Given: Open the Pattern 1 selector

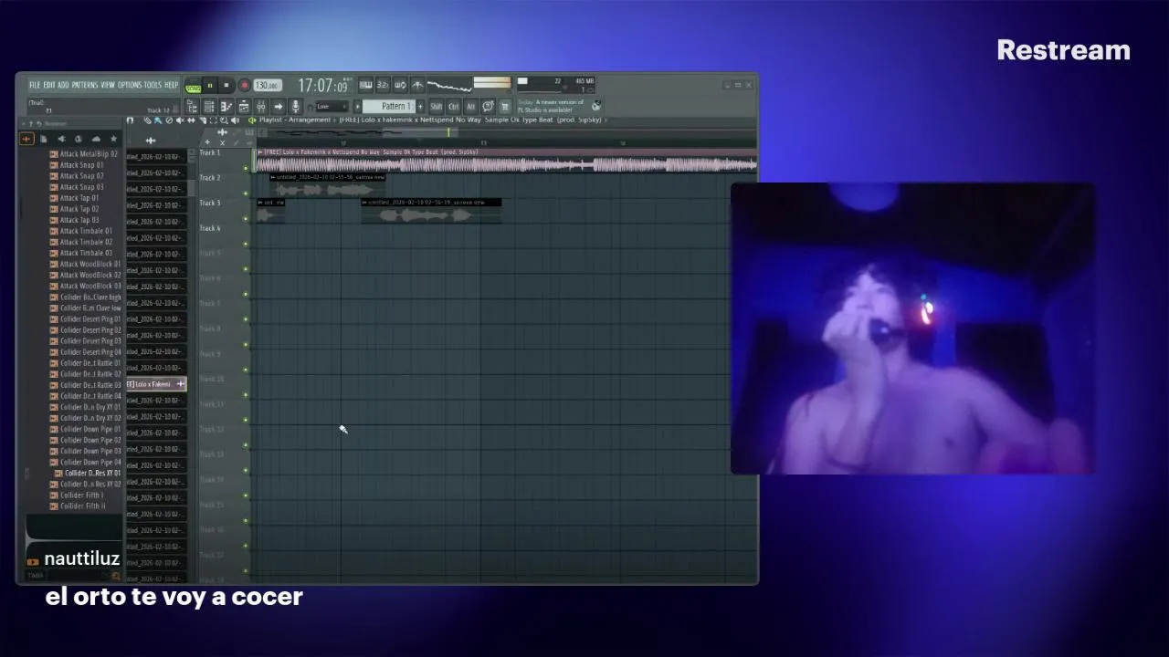Looking at the screenshot, I should (x=389, y=106).
